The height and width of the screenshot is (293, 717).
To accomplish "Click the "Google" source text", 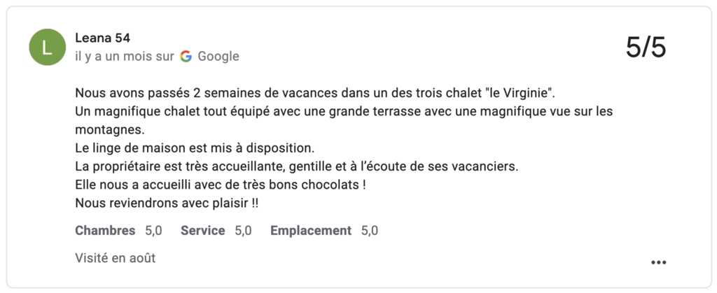I will point(218,57).
